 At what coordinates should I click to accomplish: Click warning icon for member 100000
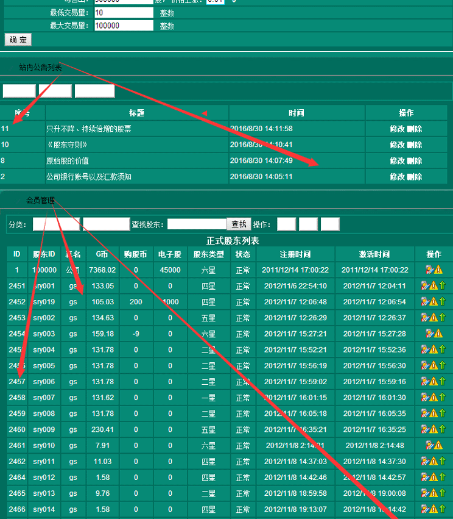438,270
